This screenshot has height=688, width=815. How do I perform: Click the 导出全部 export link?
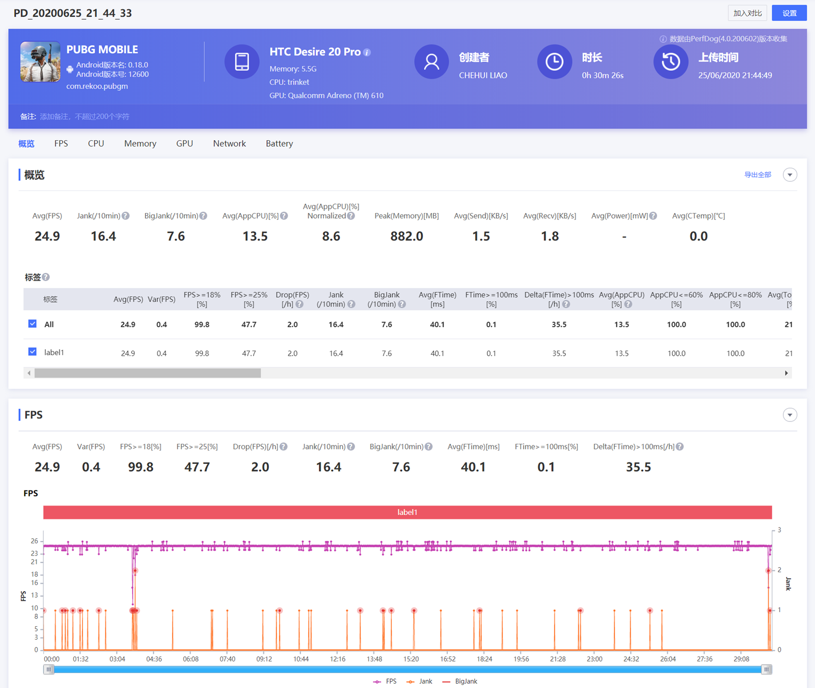pos(757,175)
